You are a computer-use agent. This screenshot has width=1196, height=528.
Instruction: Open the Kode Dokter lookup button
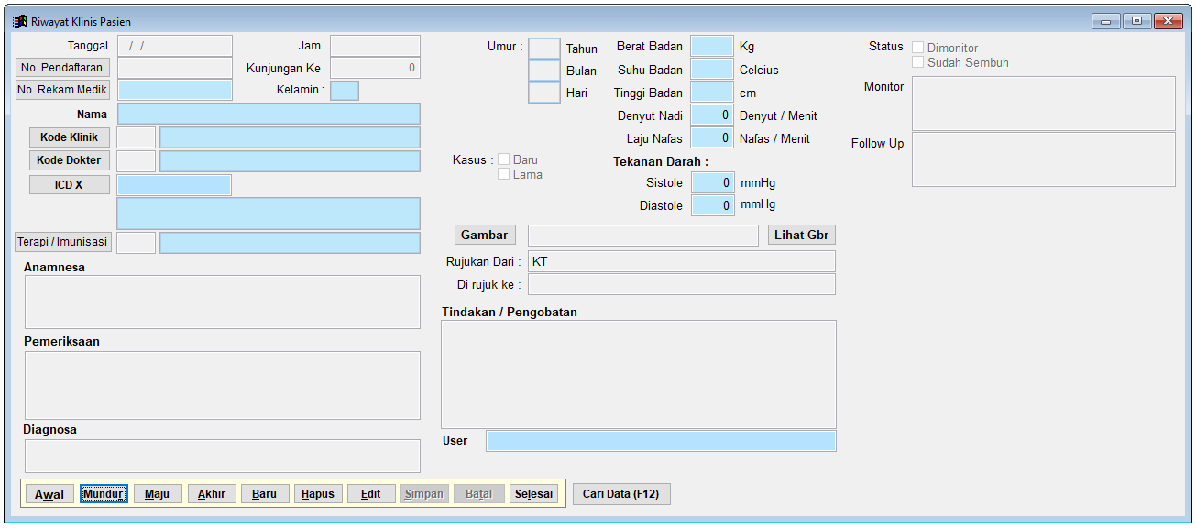[x=70, y=160]
